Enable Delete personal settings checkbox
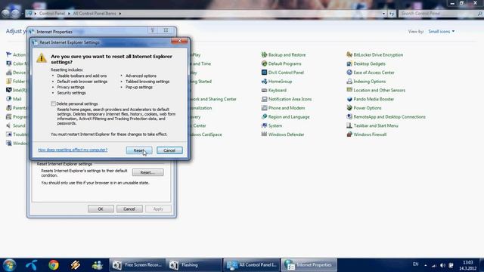 54,104
